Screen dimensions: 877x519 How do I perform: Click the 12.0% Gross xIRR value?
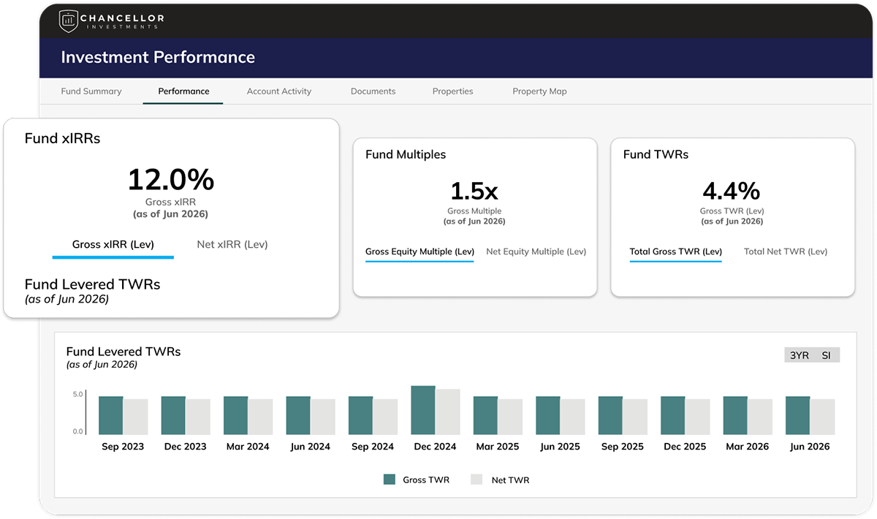[171, 179]
